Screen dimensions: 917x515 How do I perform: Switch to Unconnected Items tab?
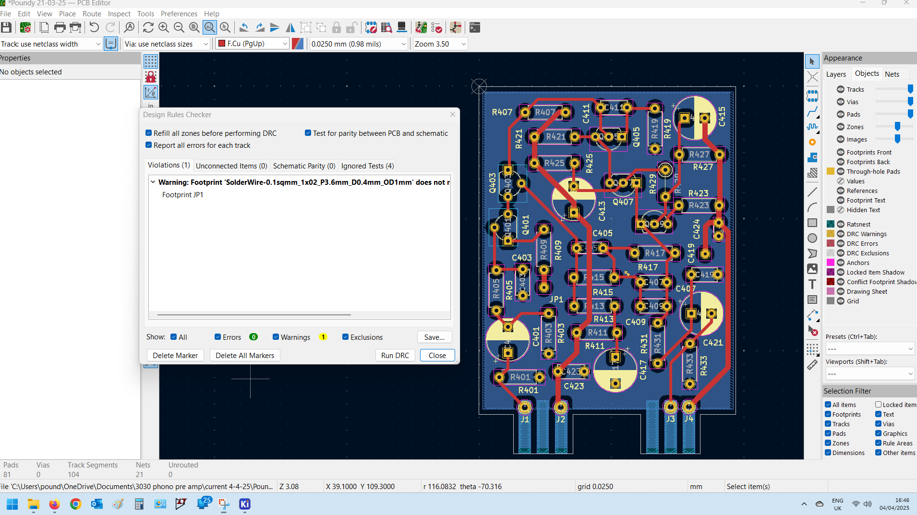tap(231, 166)
